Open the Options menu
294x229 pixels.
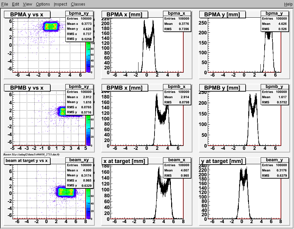(43, 4)
